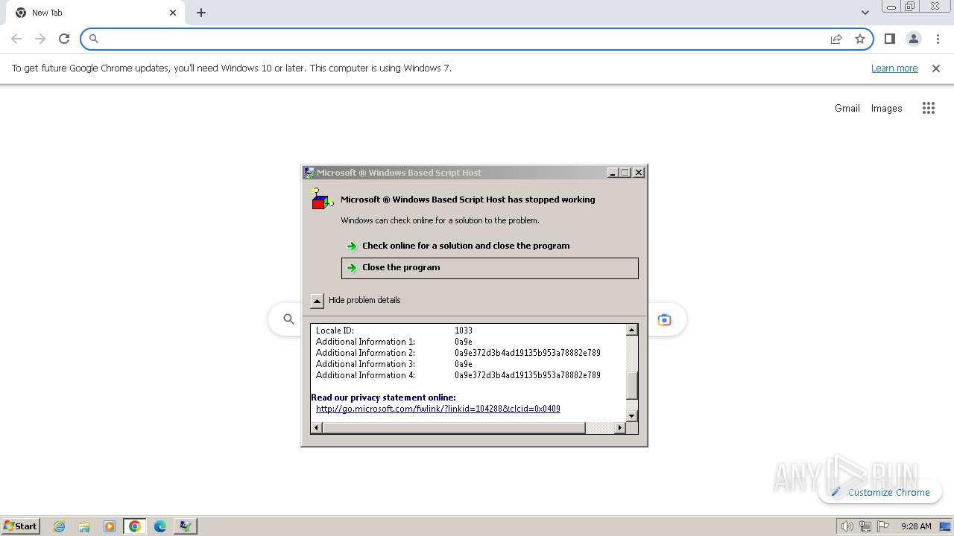This screenshot has height=536, width=954.
Task: Click the green arrow beside Close the program
Action: click(352, 268)
